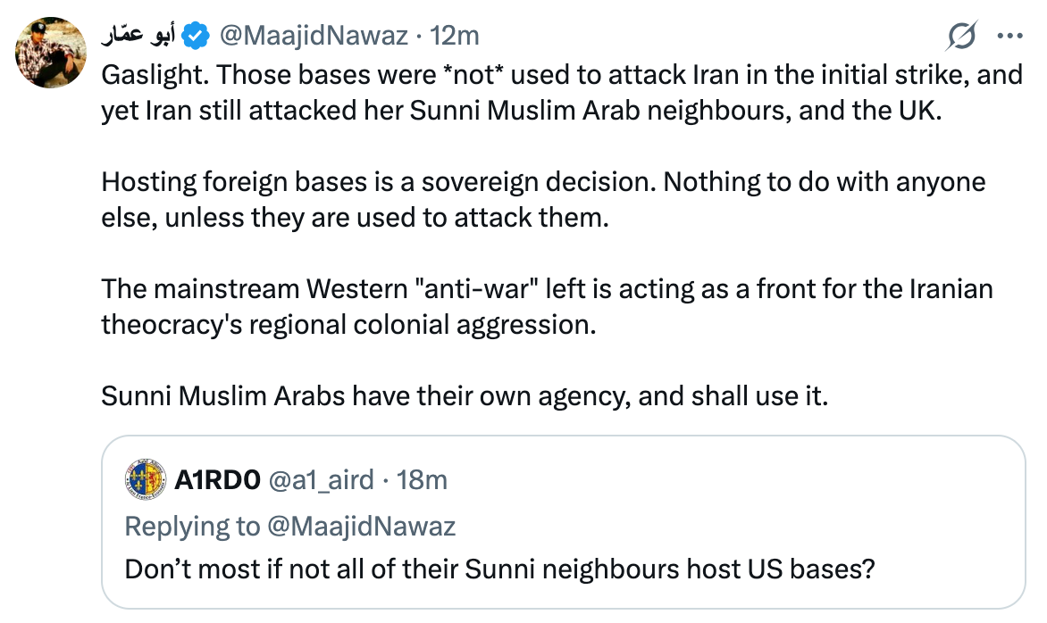The height and width of the screenshot is (623, 1047).
Task: Open the A1RD0 avatar in quoted tweet
Action: point(146,479)
